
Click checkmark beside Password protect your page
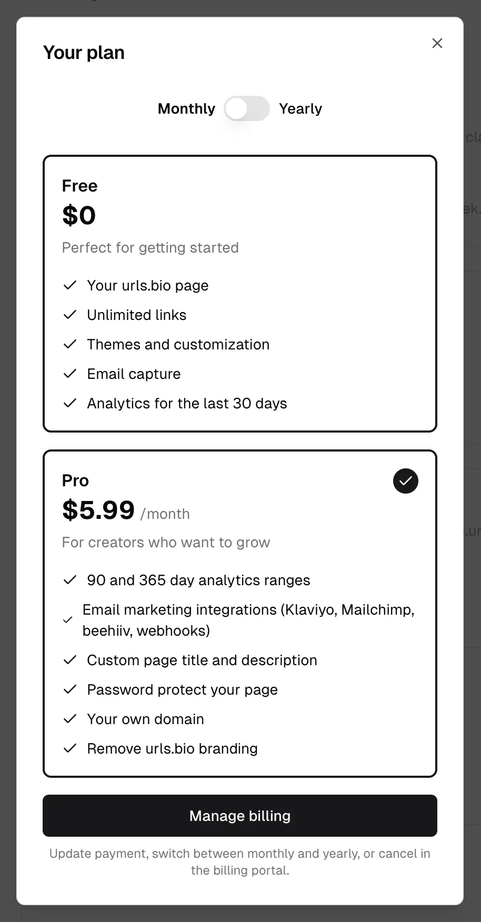(70, 689)
